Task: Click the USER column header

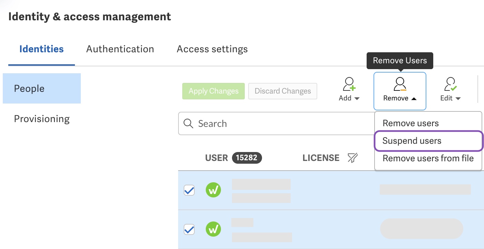Action: click(216, 158)
